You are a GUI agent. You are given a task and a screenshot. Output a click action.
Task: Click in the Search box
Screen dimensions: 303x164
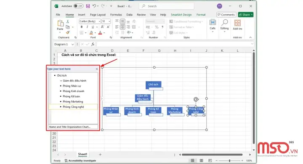tap(167, 6)
